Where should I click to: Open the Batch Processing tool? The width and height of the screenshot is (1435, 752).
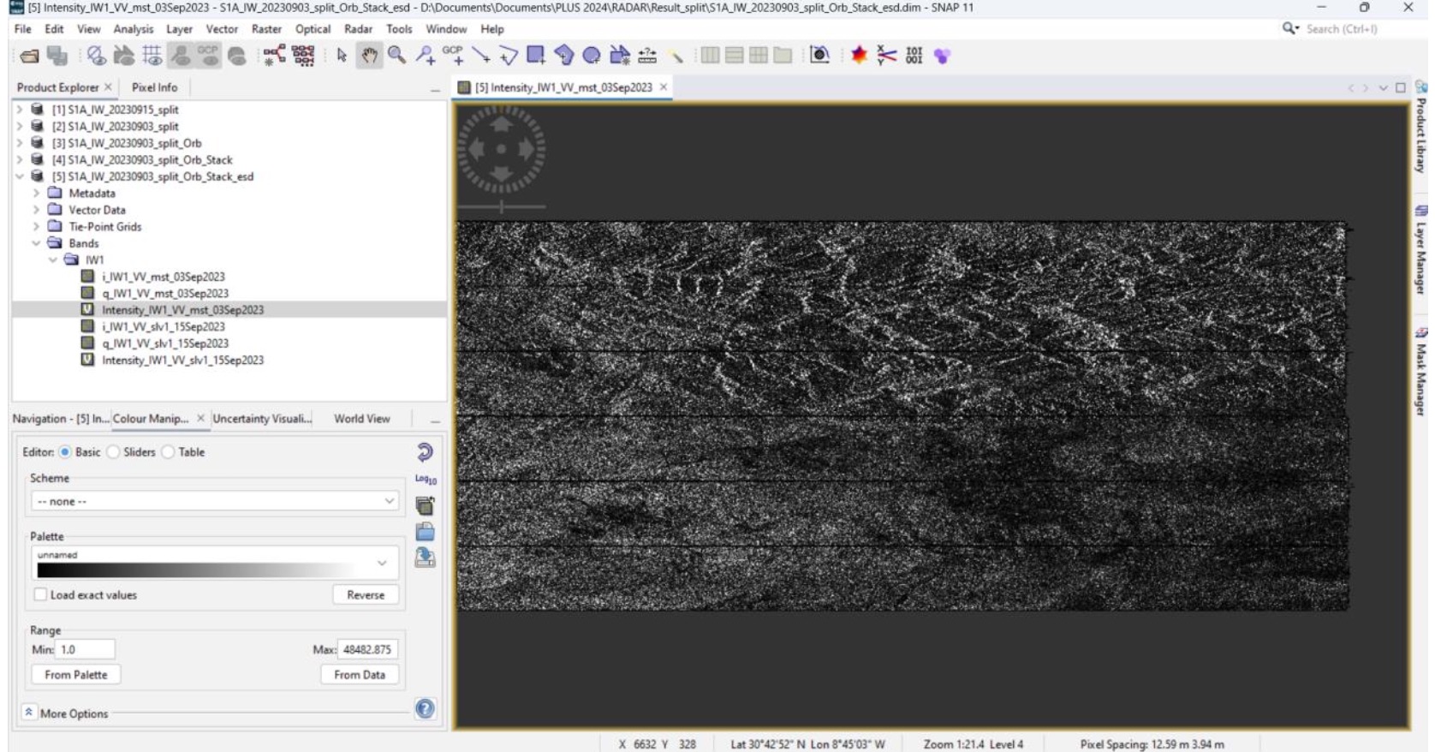coord(303,57)
